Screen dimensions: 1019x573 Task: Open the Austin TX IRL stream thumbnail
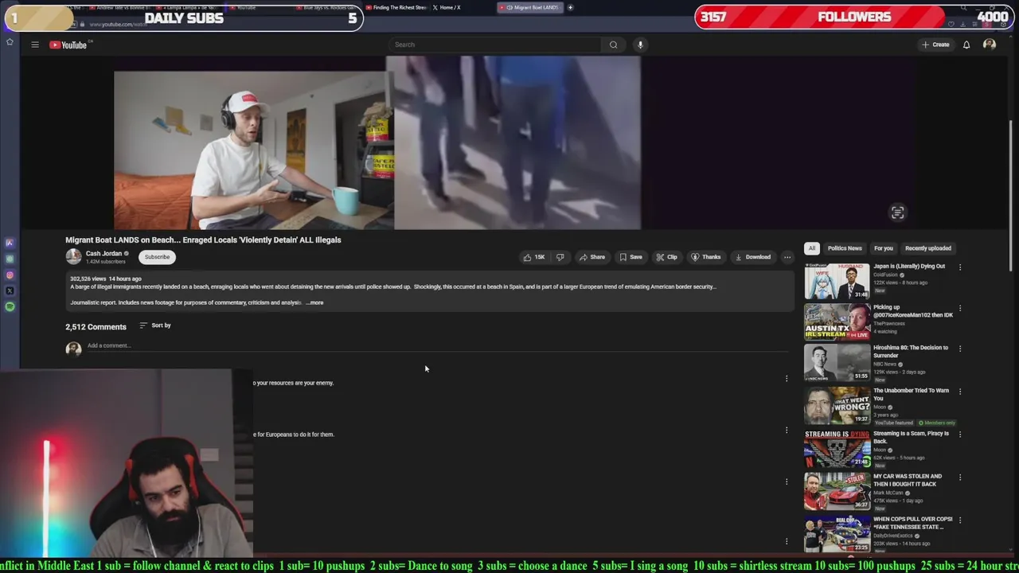click(x=837, y=322)
